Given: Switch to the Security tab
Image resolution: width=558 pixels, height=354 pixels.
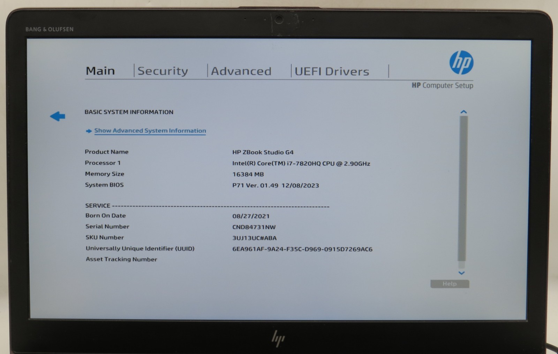Looking at the screenshot, I should point(163,71).
